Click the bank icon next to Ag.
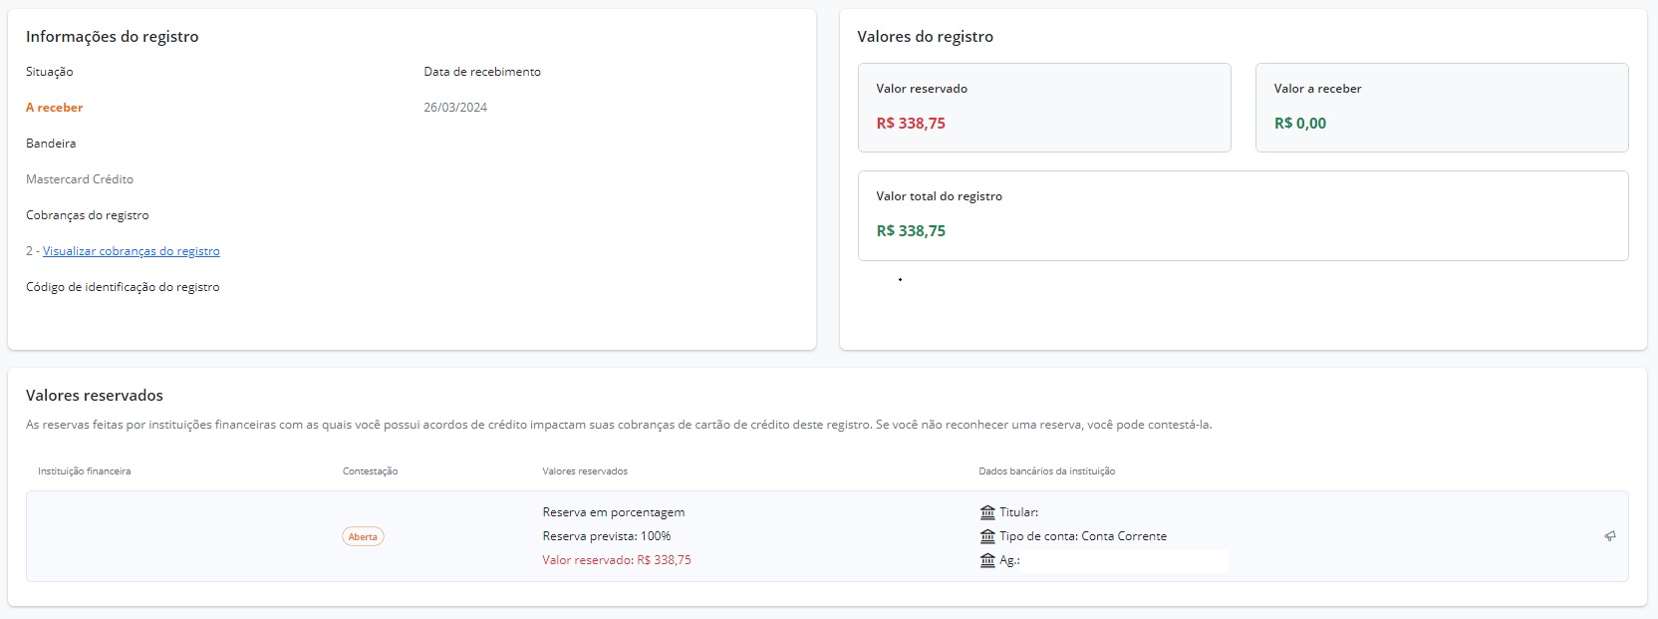1658x619 pixels. point(987,560)
